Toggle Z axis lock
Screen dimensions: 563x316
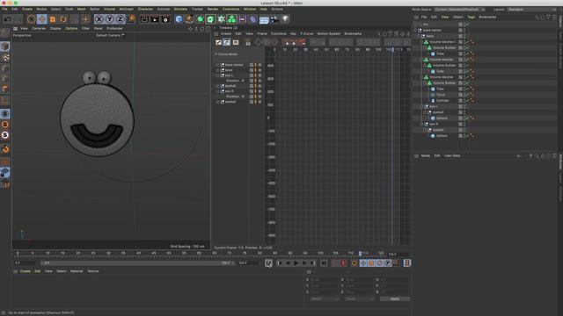(120, 19)
